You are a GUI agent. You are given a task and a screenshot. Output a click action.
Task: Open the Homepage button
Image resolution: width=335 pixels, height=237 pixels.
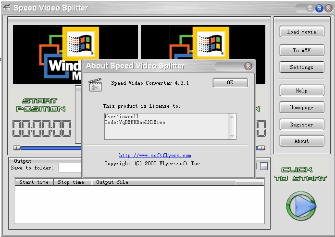point(301,108)
